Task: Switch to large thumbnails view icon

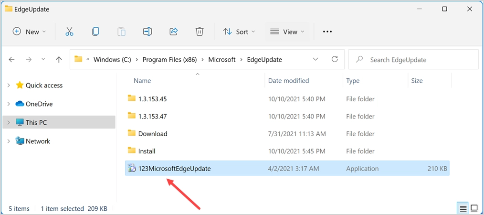Action: click(x=474, y=208)
